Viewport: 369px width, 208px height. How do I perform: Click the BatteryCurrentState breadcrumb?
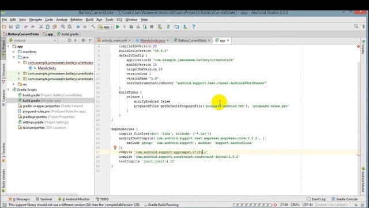click(x=21, y=34)
